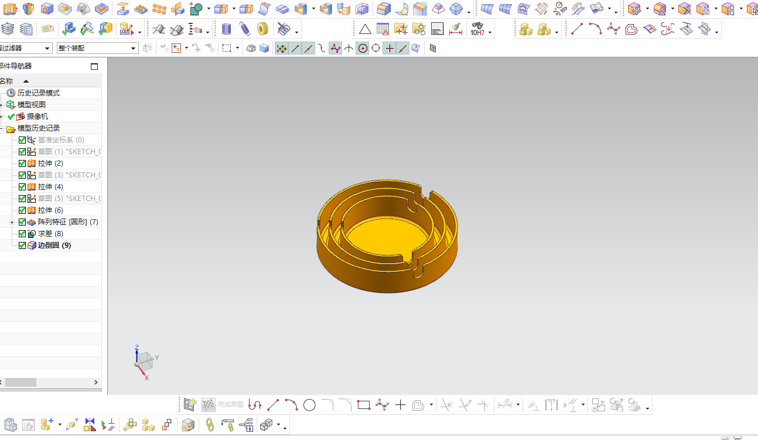Select the Studio Spline sketch tool
The width and height of the screenshot is (758, 440).
pos(382,404)
